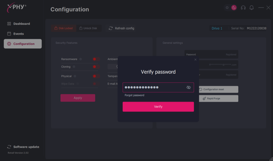Switch to light theme sun icon

[227, 7]
